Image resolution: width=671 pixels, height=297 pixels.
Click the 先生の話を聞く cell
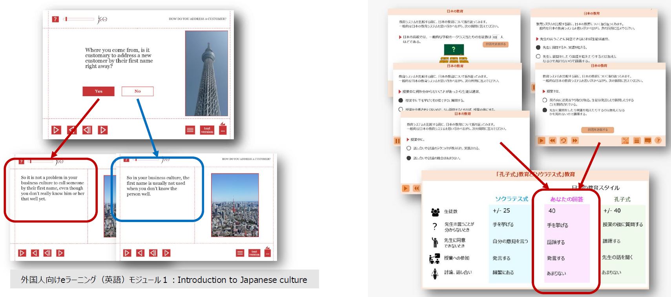(x=617, y=257)
